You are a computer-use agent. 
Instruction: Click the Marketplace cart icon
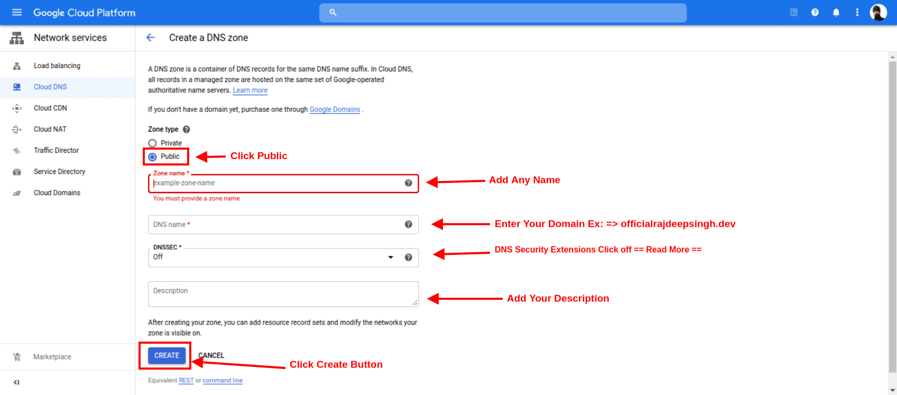17,357
